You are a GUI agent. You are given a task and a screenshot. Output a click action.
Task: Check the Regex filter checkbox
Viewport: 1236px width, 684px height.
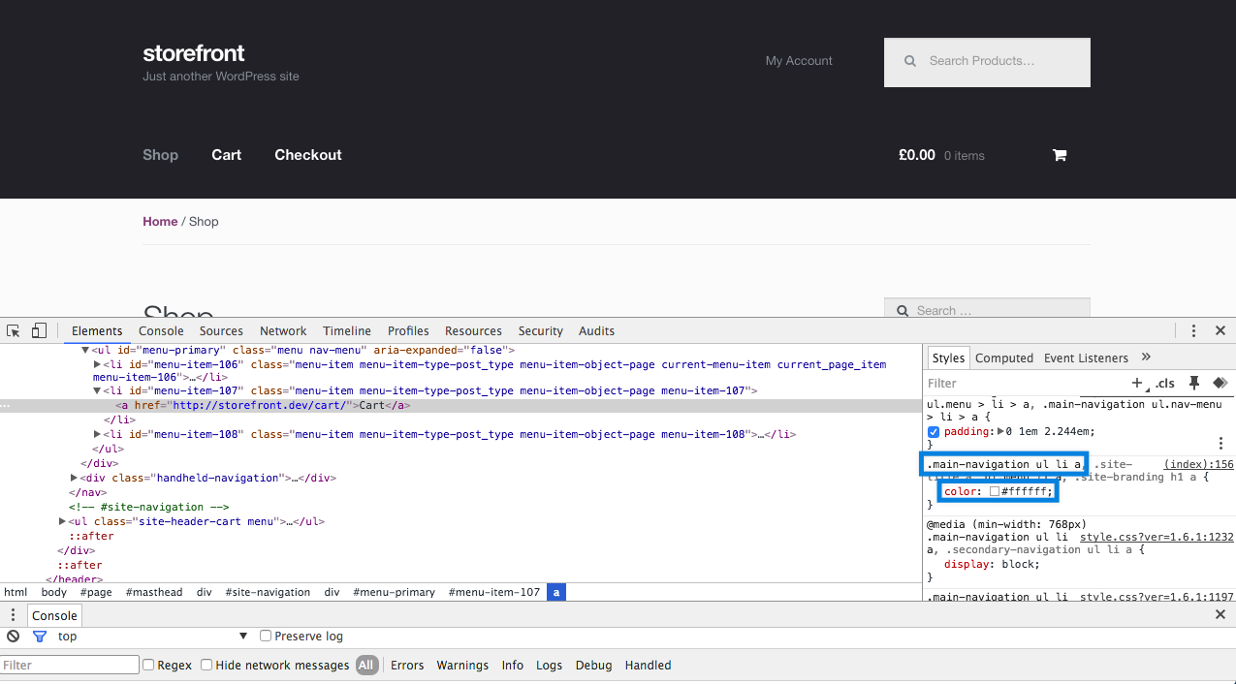pos(148,666)
